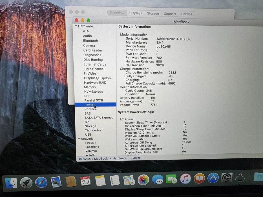Open Reminders list icon in Dock
This screenshot has height=197, width=263.
(115, 180)
